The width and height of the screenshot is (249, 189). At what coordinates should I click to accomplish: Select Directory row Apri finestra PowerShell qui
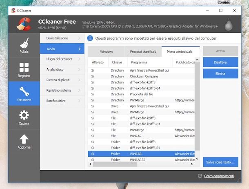(x=141, y=70)
